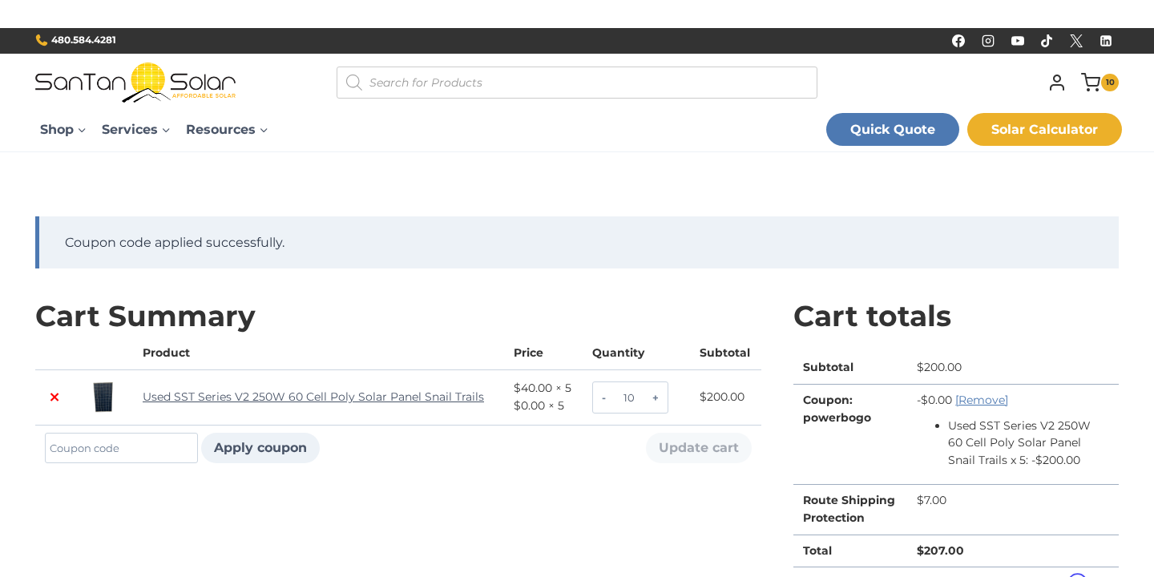The height and width of the screenshot is (577, 1154).
Task: Click the '$0.00 × 5' price line
Action: [x=539, y=406]
